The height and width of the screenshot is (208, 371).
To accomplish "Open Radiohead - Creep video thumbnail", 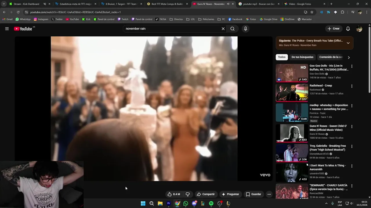I will (x=292, y=92).
